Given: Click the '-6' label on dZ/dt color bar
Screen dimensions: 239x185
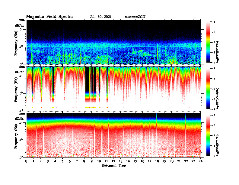Looking at the screenshot, I should (214, 125).
